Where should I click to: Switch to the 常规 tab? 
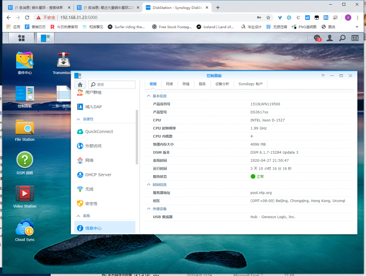pyautogui.click(x=153, y=84)
